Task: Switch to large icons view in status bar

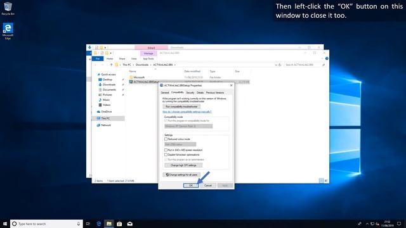Action: tap(326, 180)
